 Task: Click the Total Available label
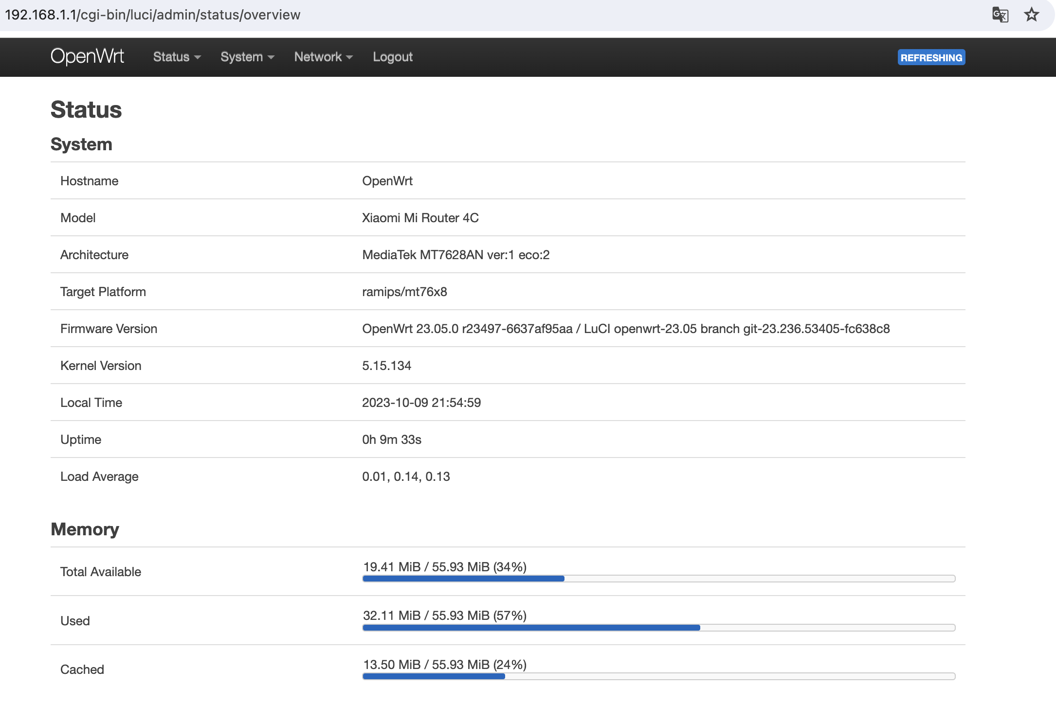click(101, 572)
